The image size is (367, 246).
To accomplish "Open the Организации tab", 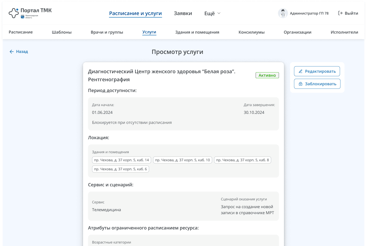I will point(297,32).
